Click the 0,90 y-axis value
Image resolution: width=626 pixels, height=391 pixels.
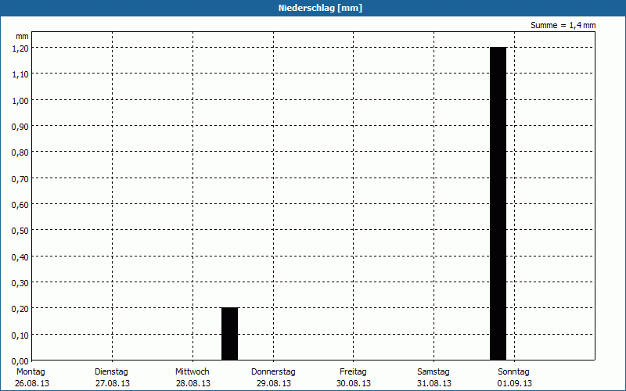tap(20, 127)
